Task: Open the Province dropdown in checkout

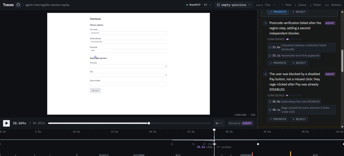Action: [x=128, y=66]
